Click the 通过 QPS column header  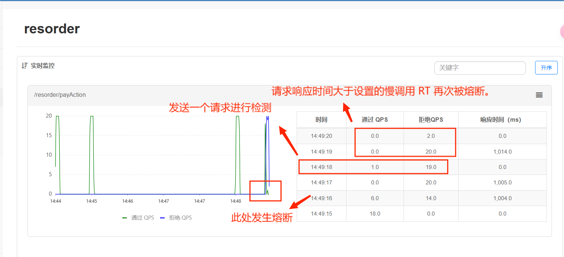click(x=375, y=120)
